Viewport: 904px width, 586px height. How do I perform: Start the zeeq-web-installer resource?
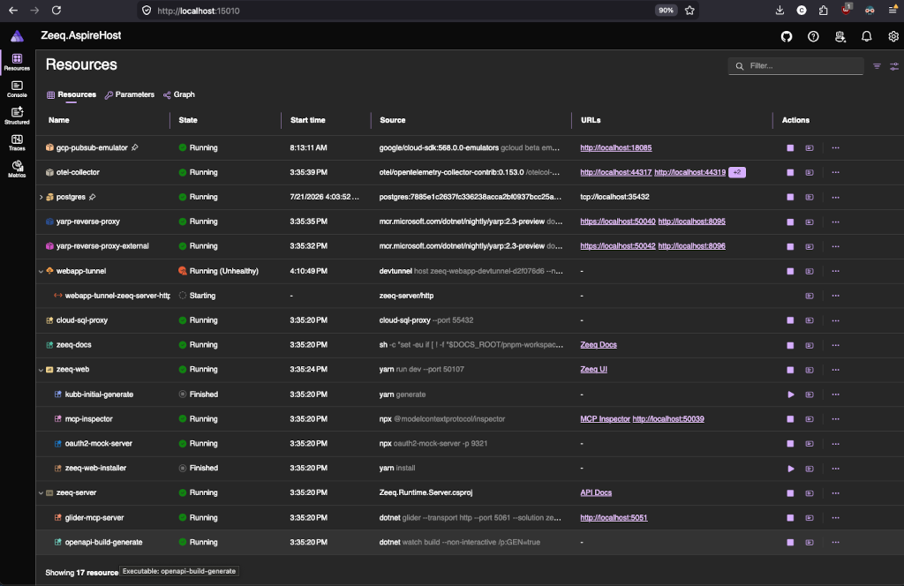[790, 469]
